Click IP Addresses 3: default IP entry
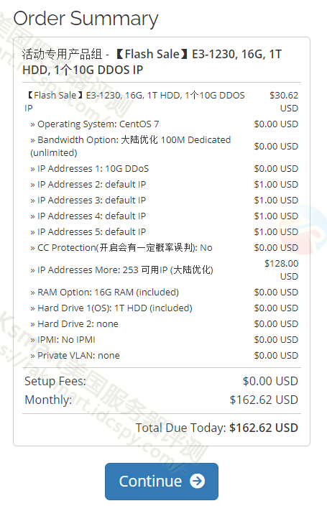 pos(88,201)
